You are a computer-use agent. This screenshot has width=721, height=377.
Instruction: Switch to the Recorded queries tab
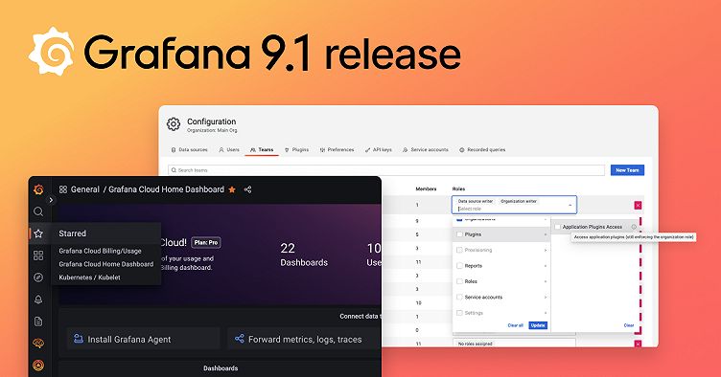(x=482, y=150)
